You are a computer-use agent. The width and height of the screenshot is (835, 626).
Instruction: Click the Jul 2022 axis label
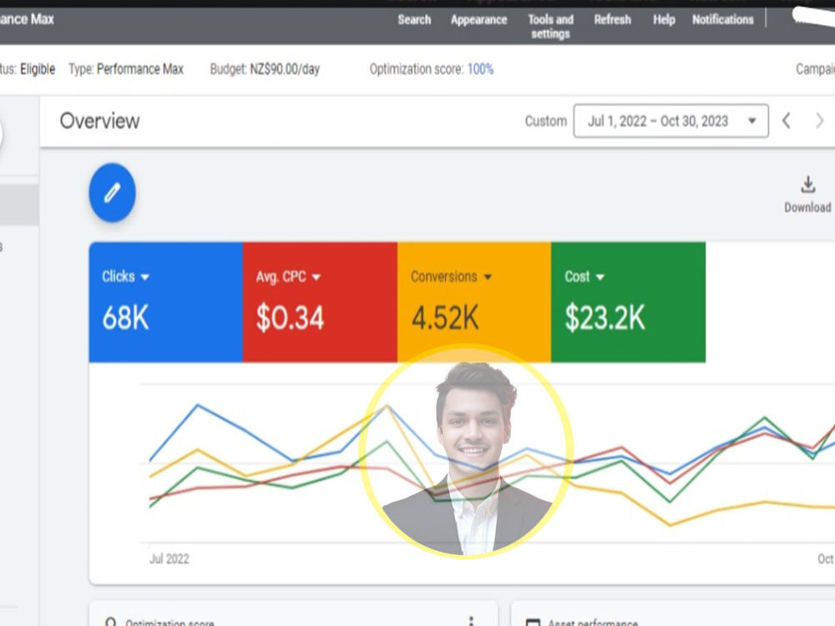tap(169, 559)
